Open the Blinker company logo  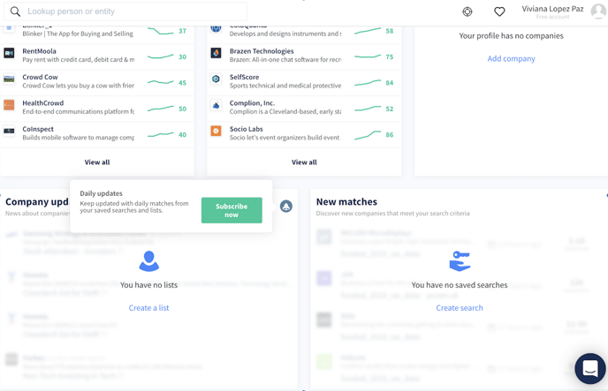click(9, 28)
